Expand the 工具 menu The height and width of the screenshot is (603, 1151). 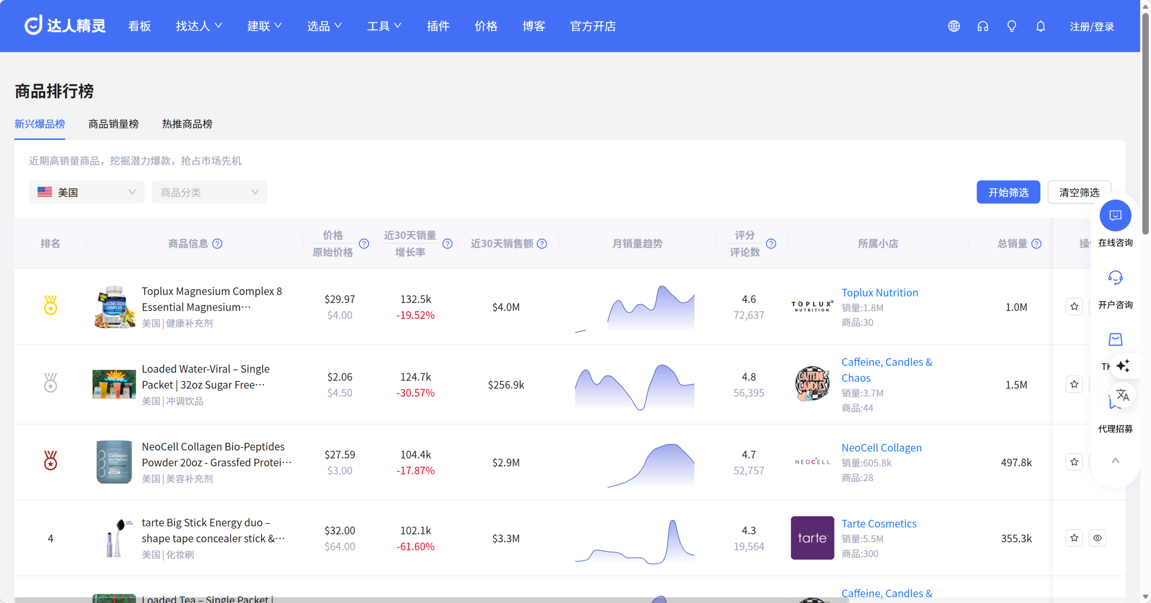coord(384,26)
